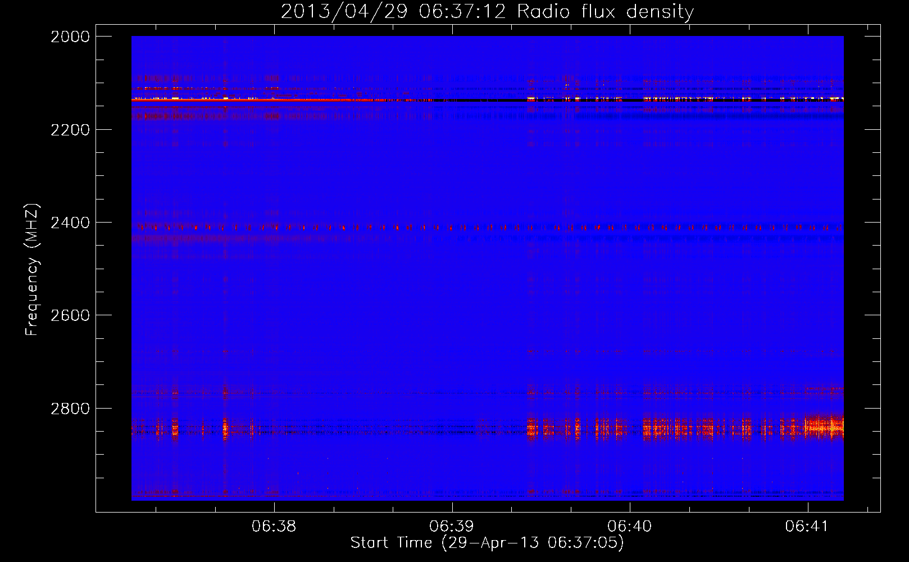
Task: Click the plot title "2013/04/29 06:37:12 Radio flux density"
Action: [487, 12]
